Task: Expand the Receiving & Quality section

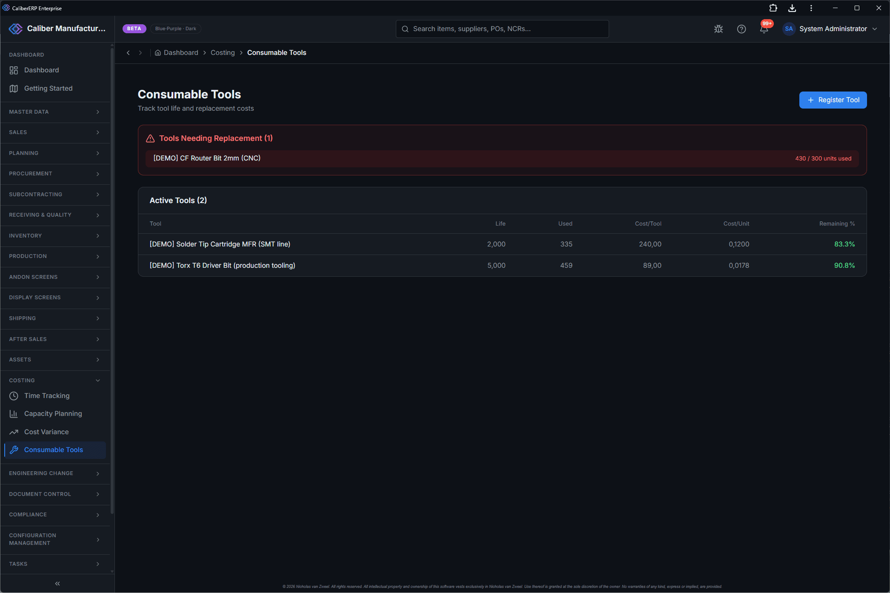Action: [55, 215]
